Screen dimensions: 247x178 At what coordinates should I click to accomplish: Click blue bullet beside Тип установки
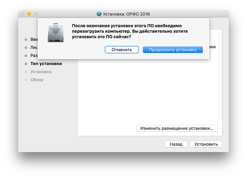click(x=26, y=64)
